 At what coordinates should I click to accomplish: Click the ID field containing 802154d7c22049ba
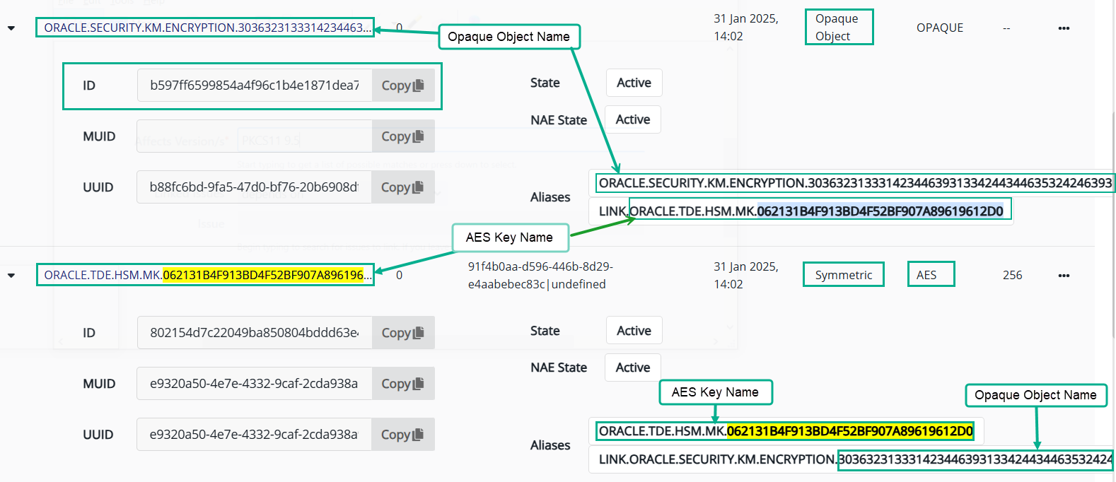click(x=255, y=333)
